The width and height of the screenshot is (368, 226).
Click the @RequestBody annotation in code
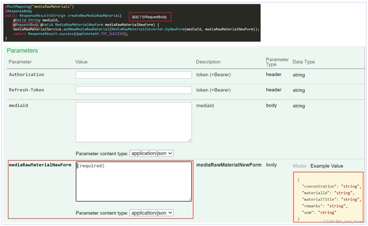[x=25, y=25]
